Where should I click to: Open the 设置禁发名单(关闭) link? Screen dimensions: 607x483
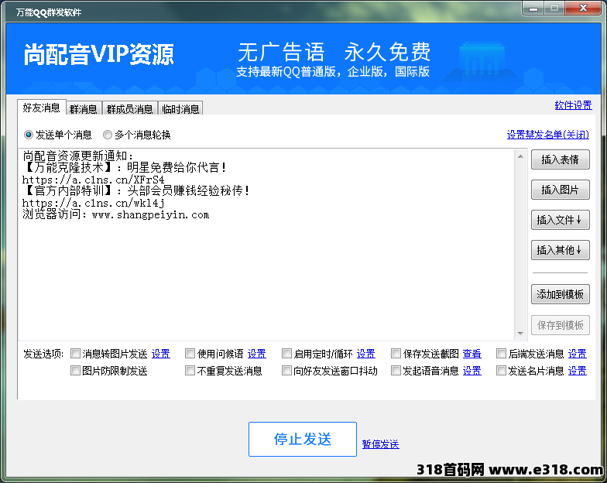coord(548,135)
